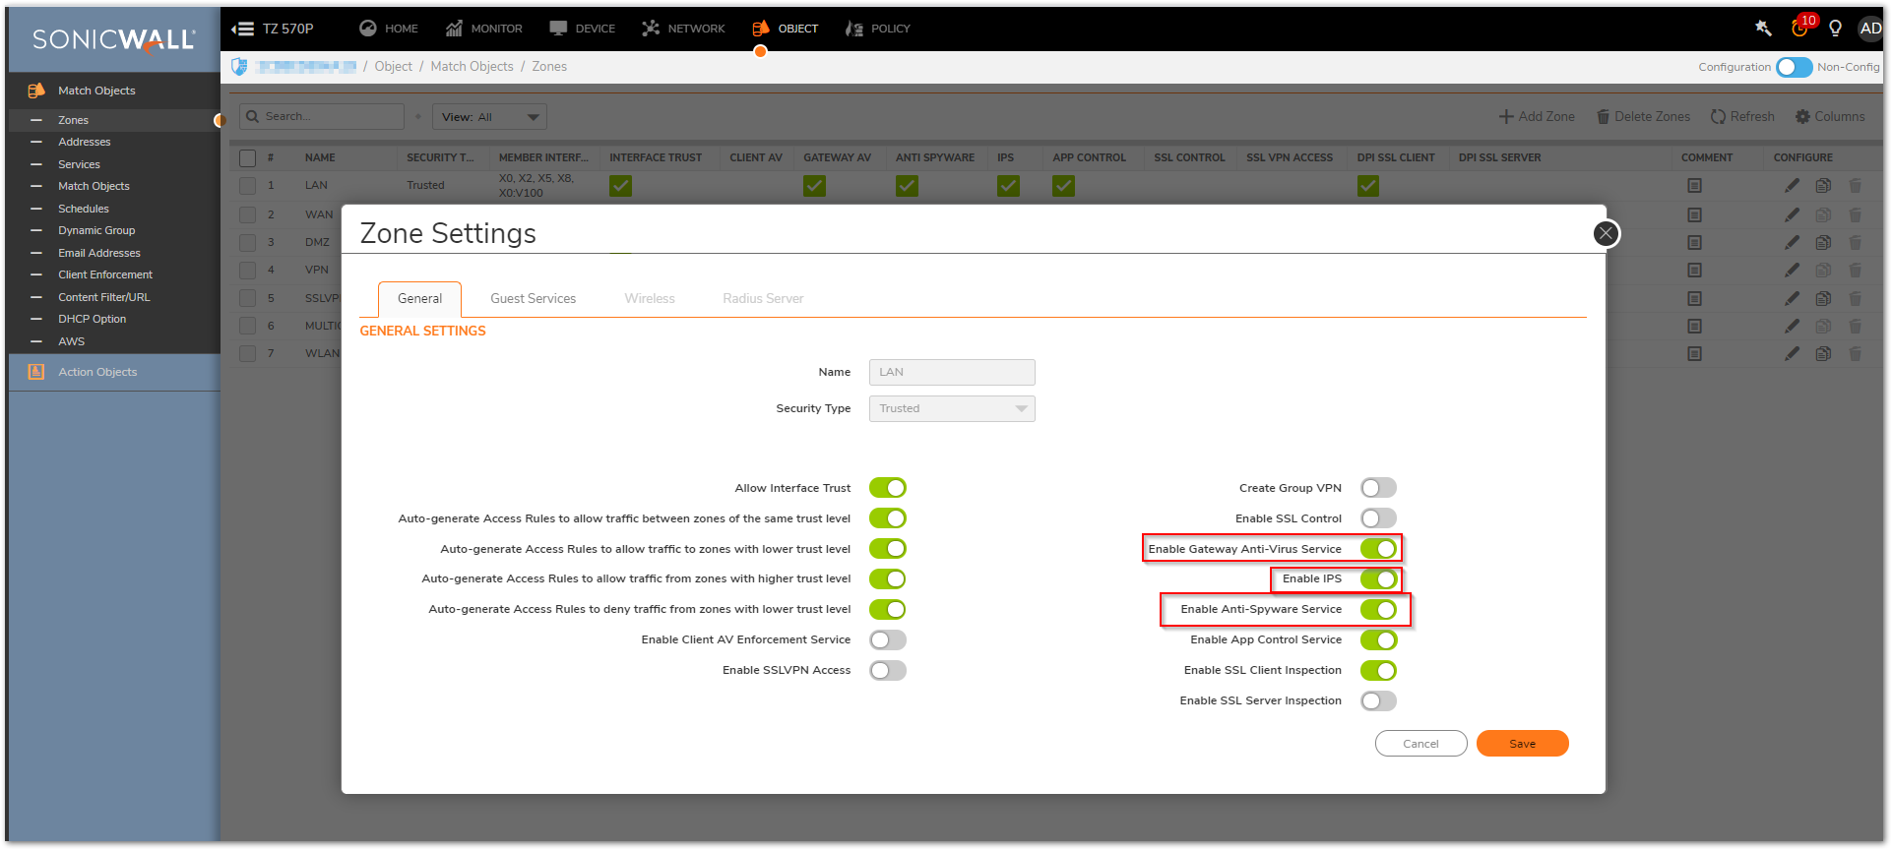Click the Save button
This screenshot has width=1892, height=850.
pyautogui.click(x=1522, y=744)
